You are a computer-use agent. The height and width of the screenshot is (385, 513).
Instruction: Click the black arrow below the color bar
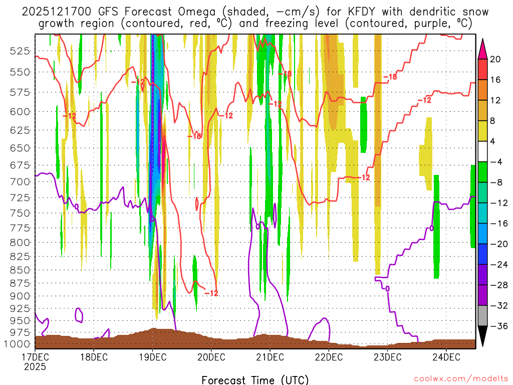[484, 336]
